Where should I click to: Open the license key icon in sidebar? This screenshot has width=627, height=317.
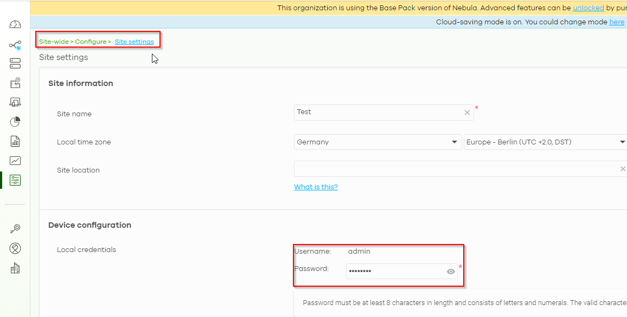click(x=15, y=229)
